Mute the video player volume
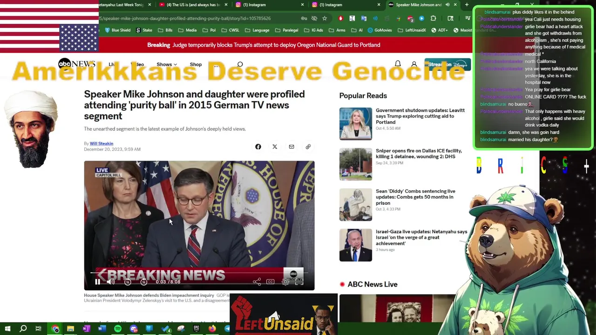 point(111,281)
